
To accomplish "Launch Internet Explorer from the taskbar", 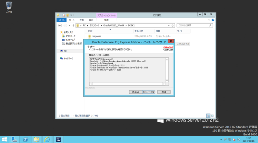I will [47, 139].
